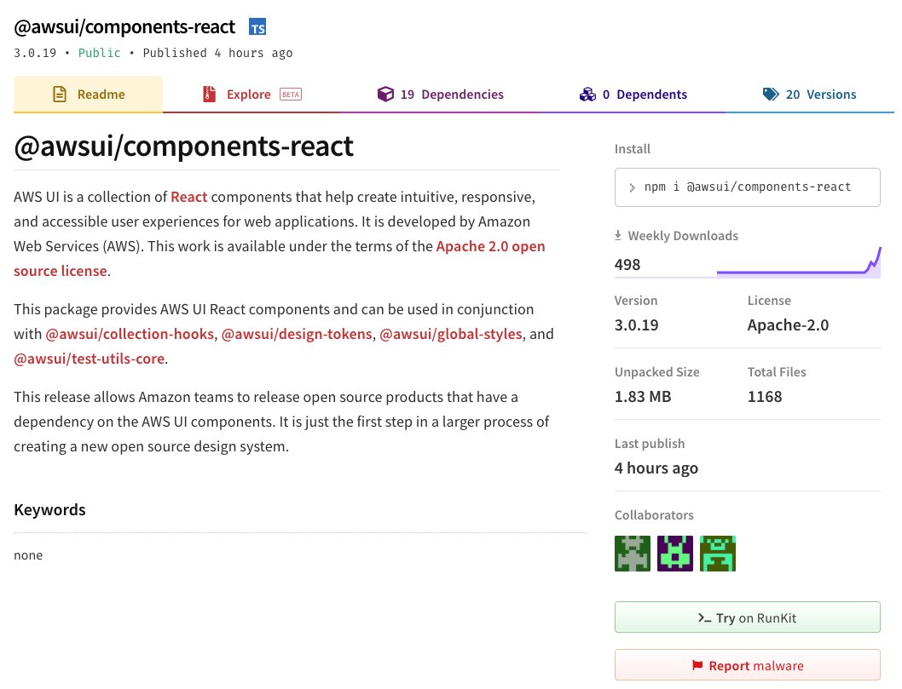Image resolution: width=902 pixels, height=689 pixels.
Task: Click the 3.0.19 version value in sidebar
Action: [636, 325]
